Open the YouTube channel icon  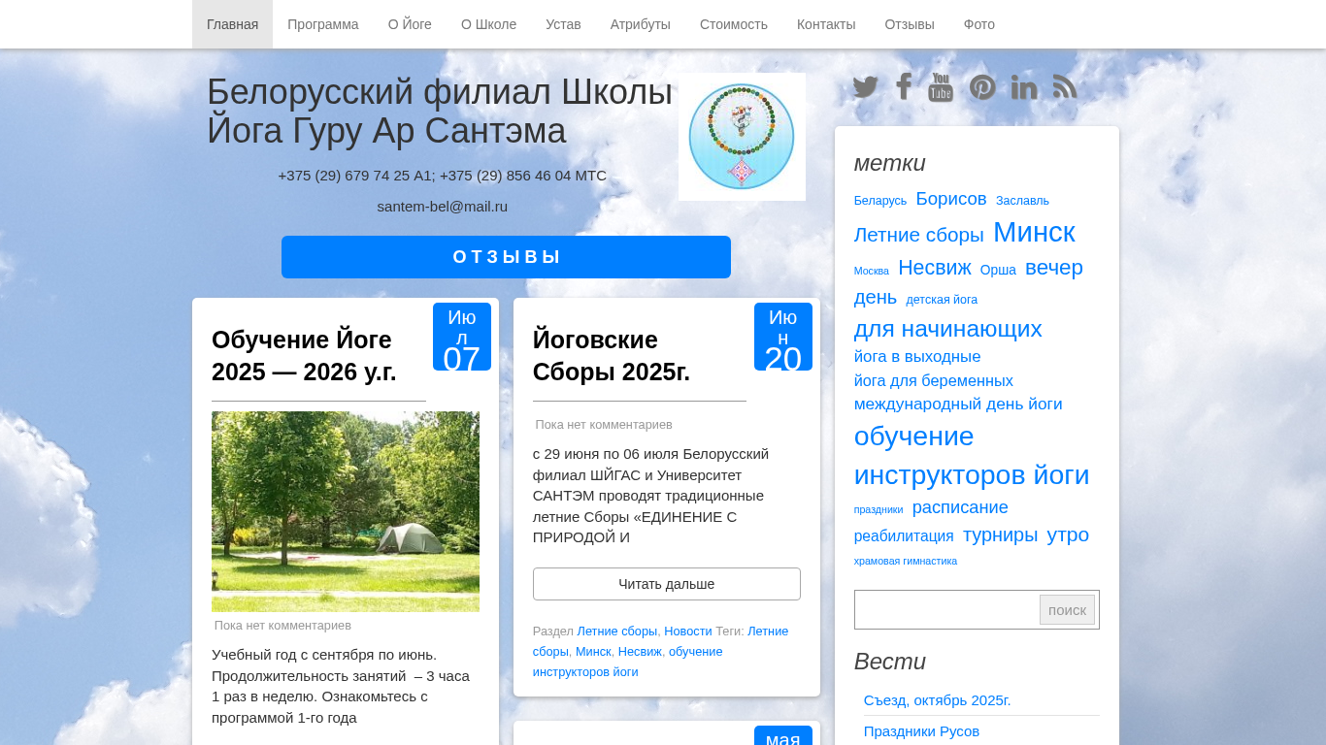tap(941, 87)
